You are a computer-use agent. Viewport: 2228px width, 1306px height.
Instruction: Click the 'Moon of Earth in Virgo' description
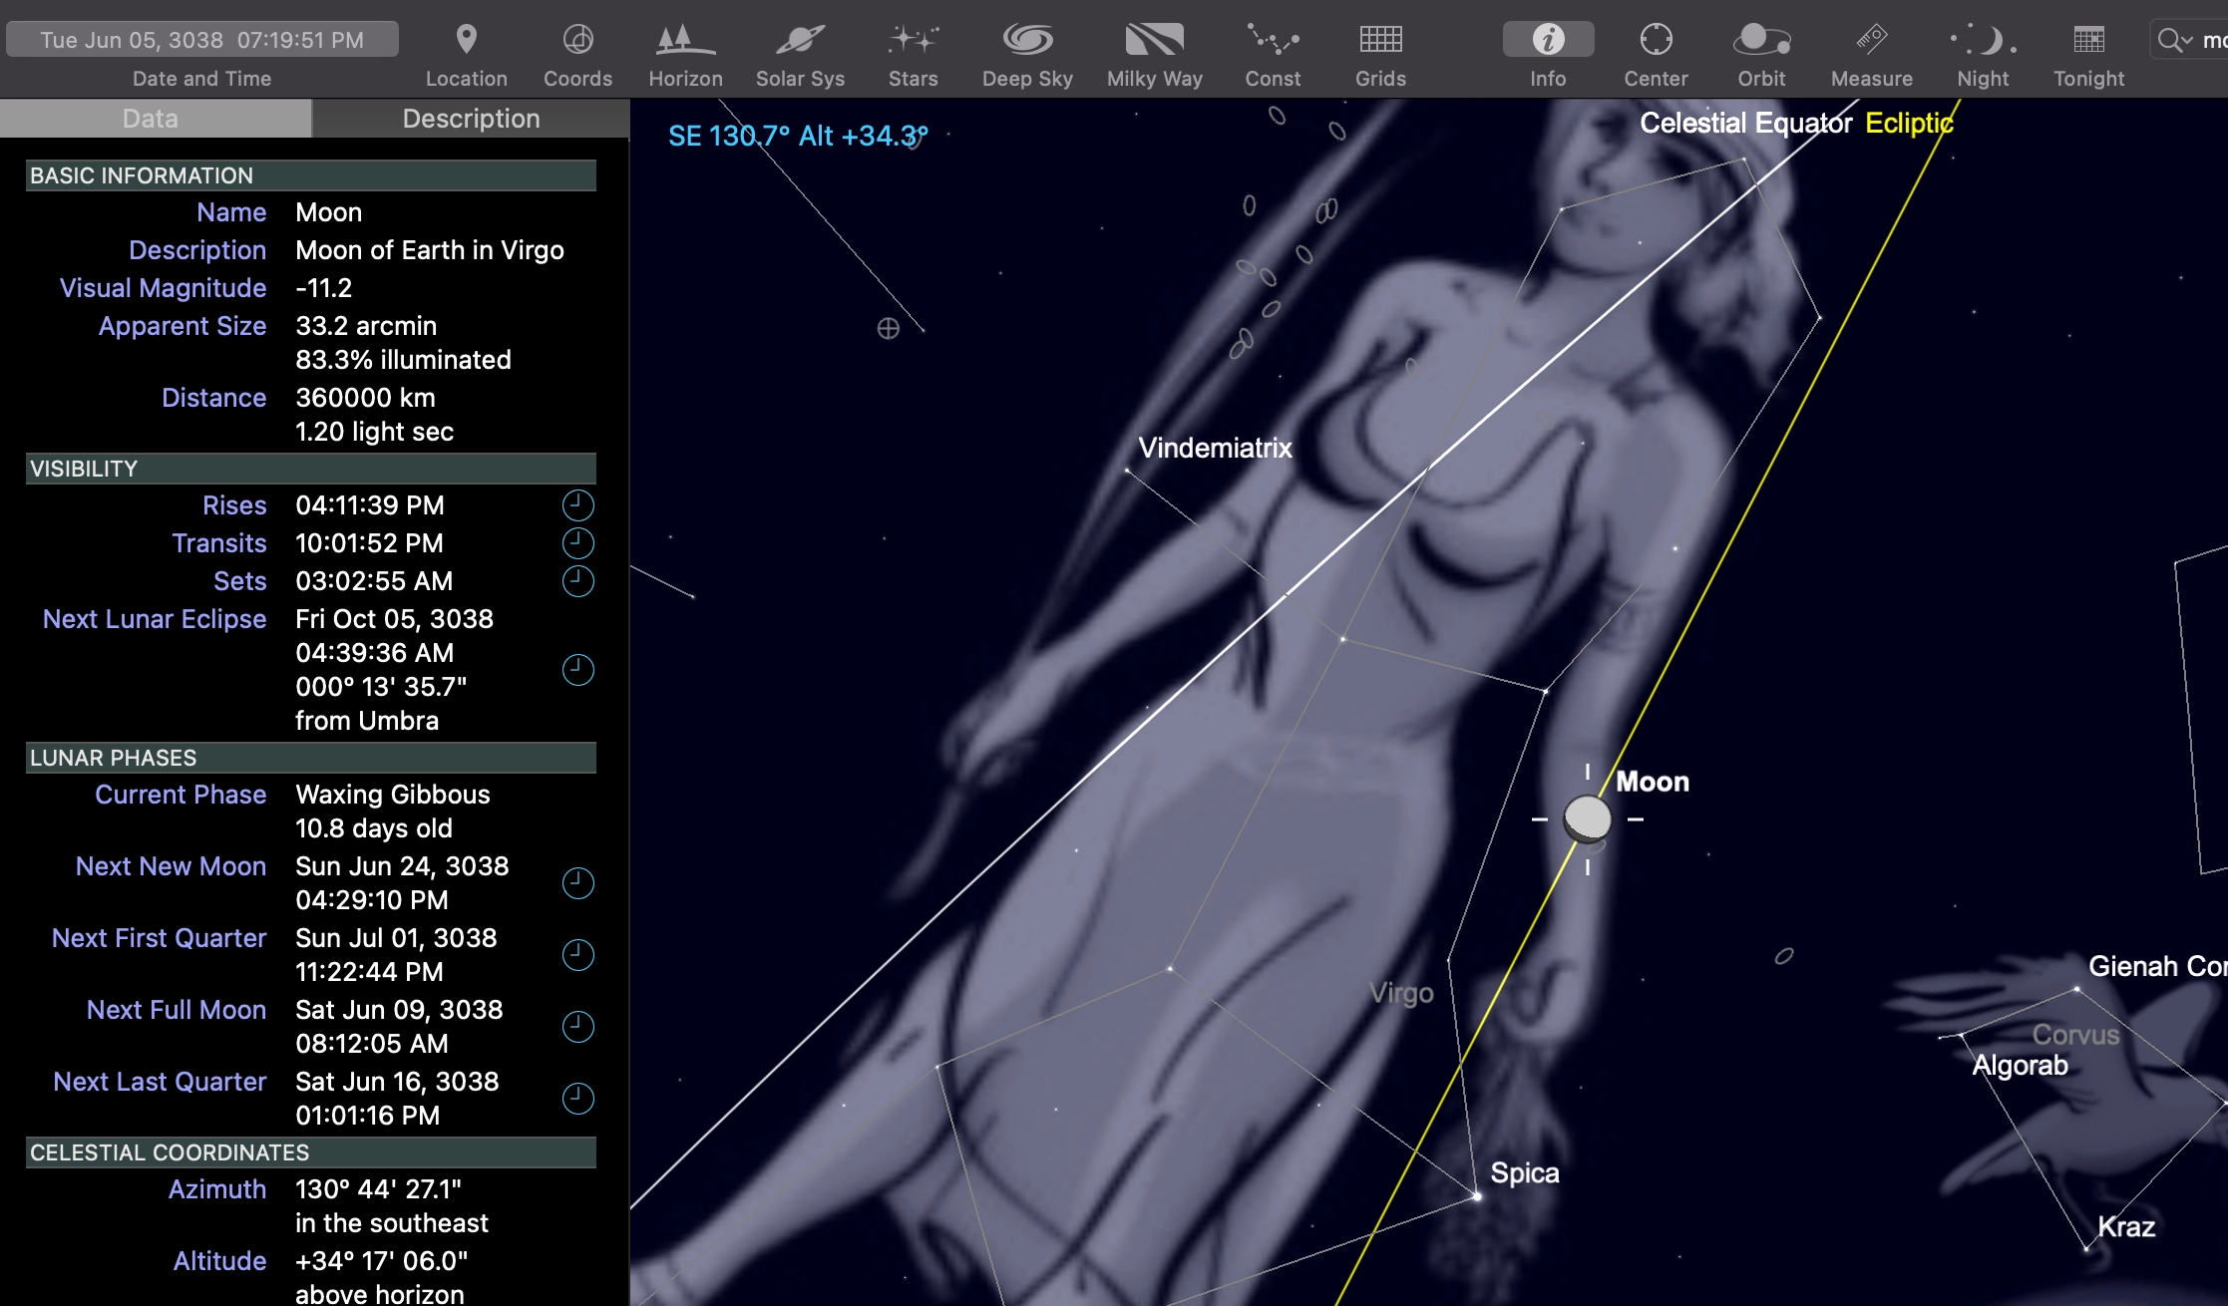[430, 250]
